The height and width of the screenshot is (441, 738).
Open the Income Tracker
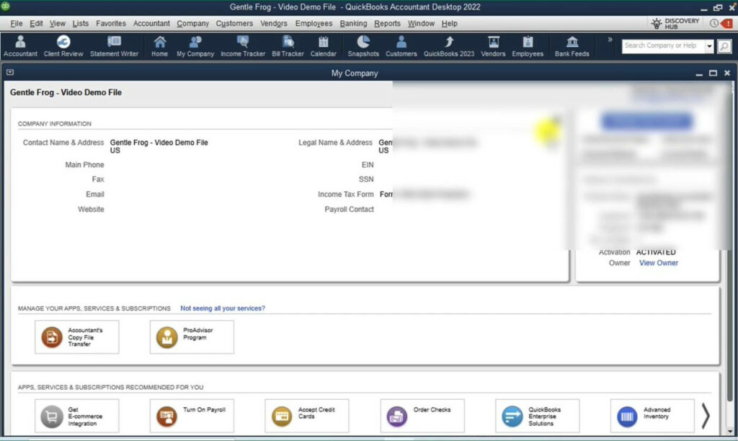pos(243,45)
